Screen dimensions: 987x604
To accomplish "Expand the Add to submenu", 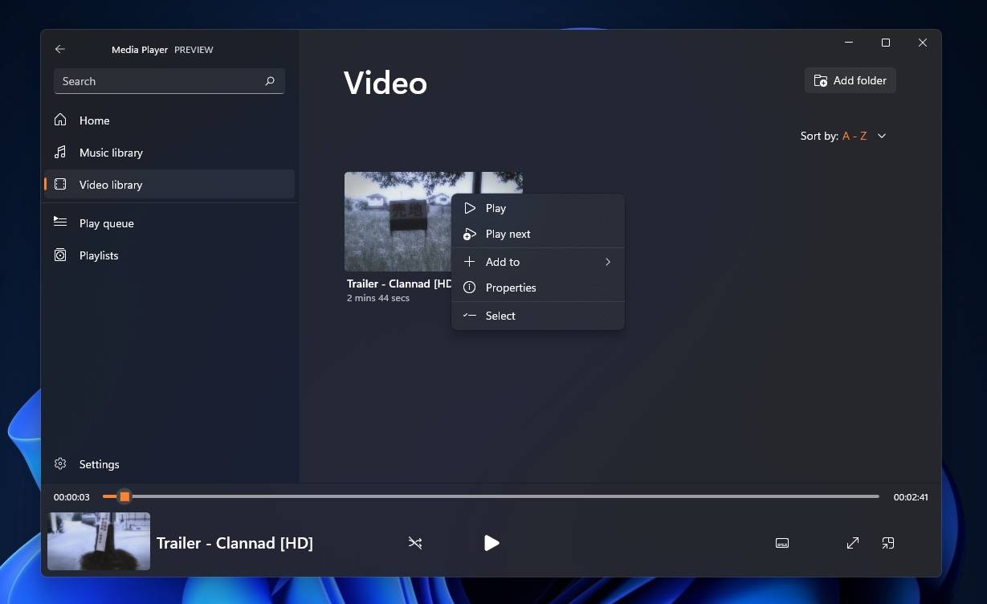I will tap(536, 261).
